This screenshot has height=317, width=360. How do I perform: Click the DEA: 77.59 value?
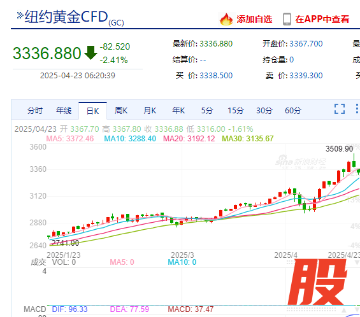[x=129, y=309]
